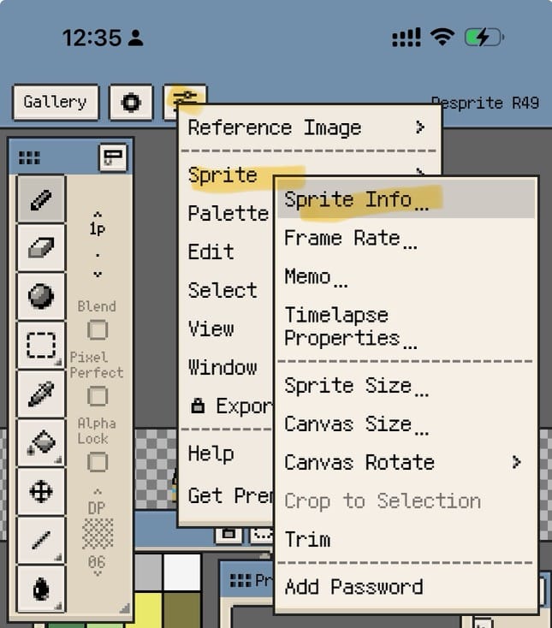
Task: Turn on the Alpha Lock checkbox
Action: pos(98,462)
